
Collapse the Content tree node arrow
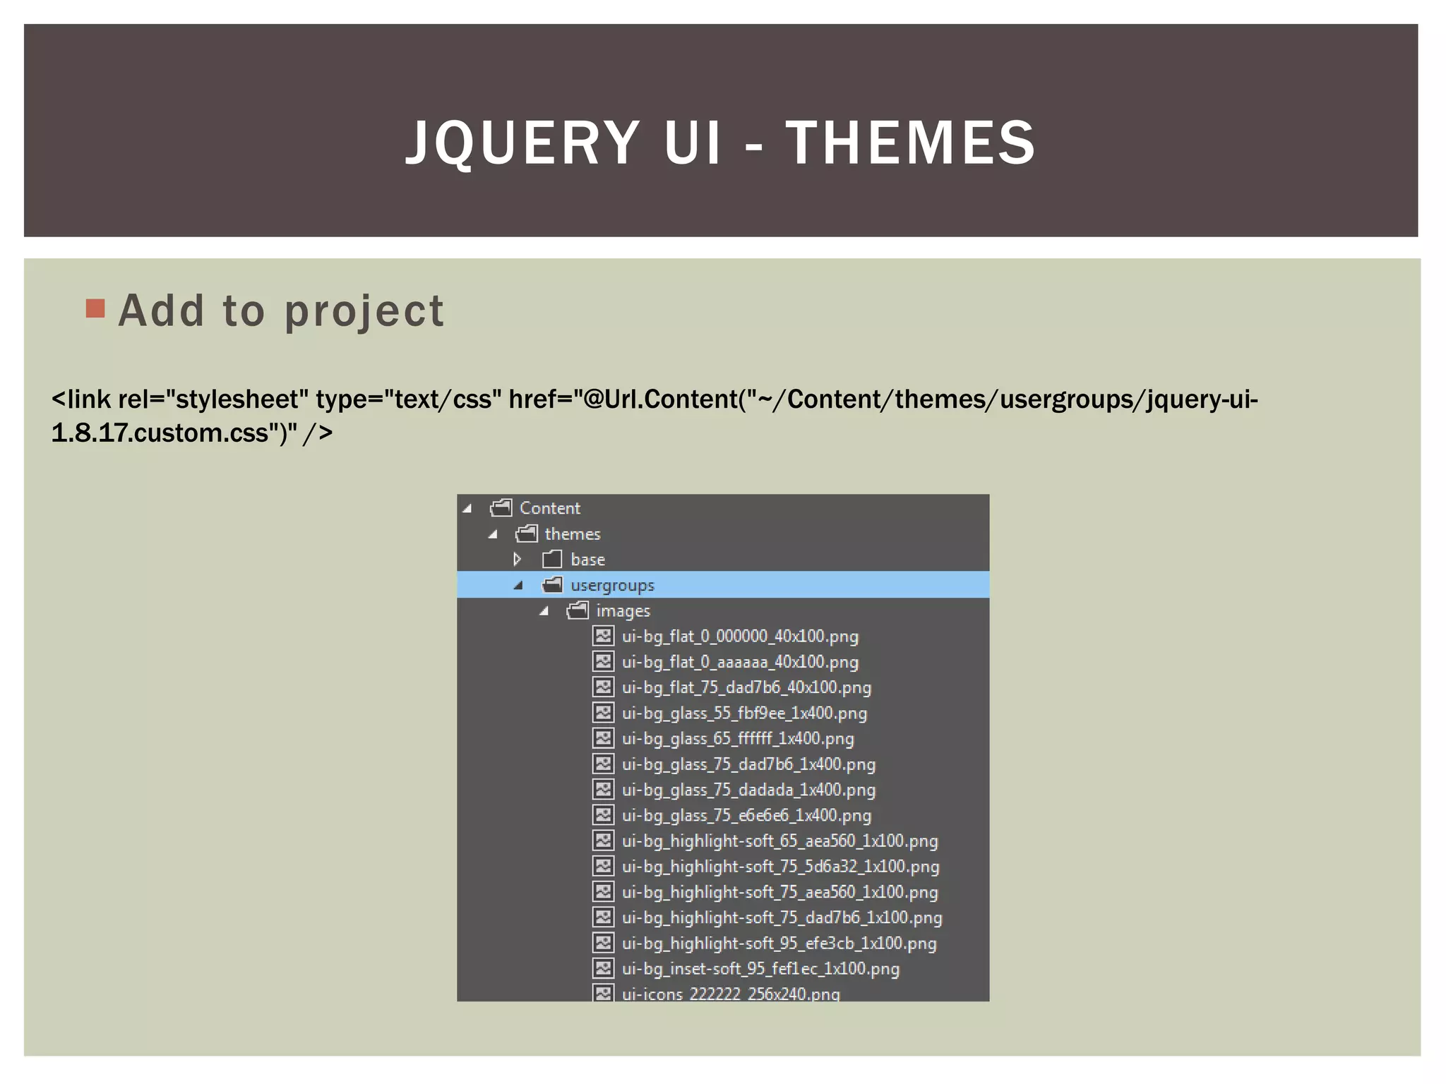[467, 509]
